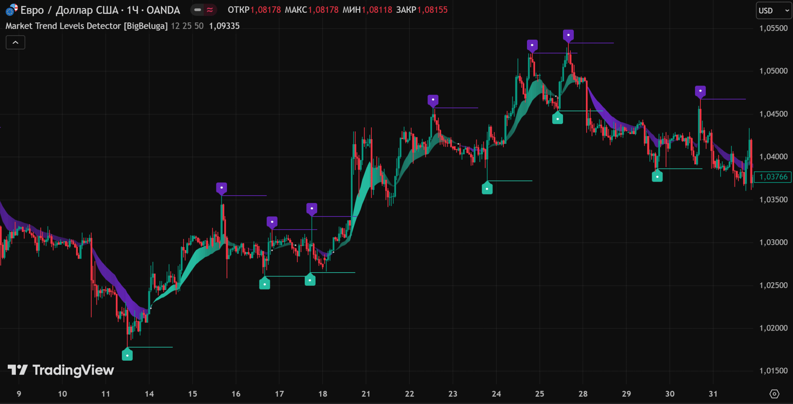The image size is (793, 404).
Task: Click the rightmost teal marker on the chart
Action: click(657, 177)
